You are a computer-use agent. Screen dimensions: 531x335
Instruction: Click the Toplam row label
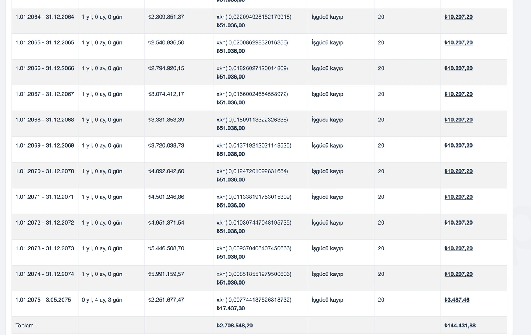[26, 326]
